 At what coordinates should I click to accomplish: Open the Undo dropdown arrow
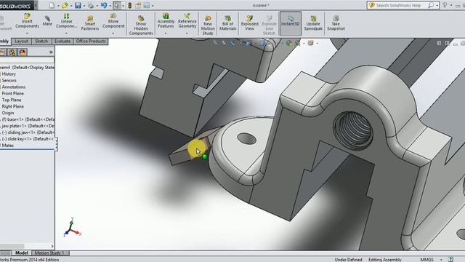[x=110, y=6]
